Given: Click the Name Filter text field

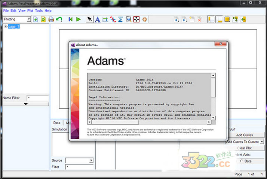Looking at the screenshot, I should 38,98.
